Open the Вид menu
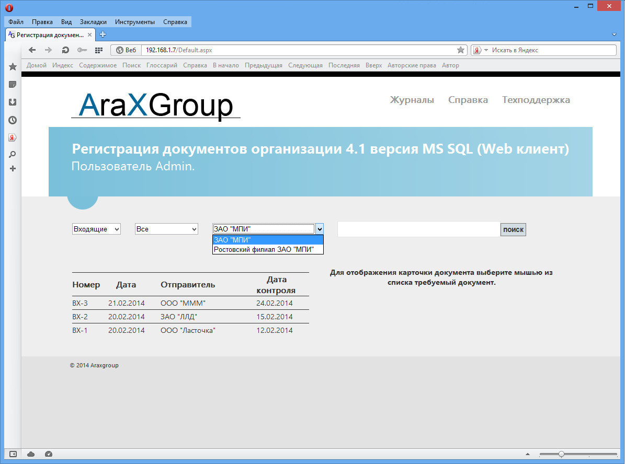 [66, 22]
